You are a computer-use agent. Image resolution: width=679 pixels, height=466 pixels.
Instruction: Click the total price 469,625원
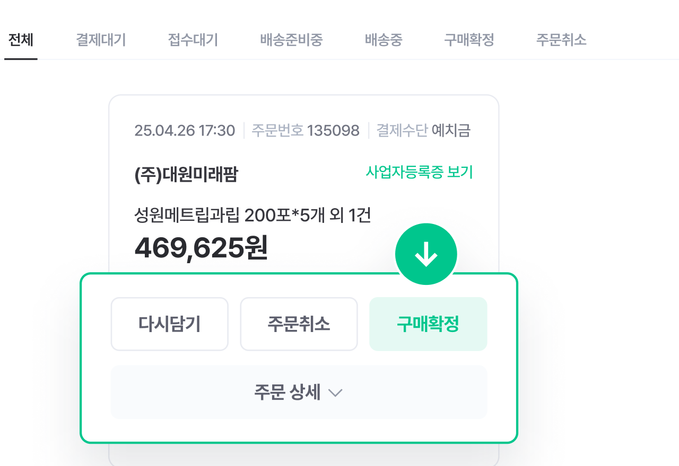pos(202,249)
